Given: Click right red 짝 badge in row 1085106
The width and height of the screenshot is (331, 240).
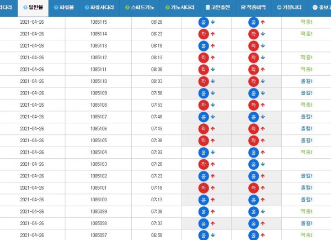Looking at the screenshot, I should pyautogui.click(x=254, y=129).
